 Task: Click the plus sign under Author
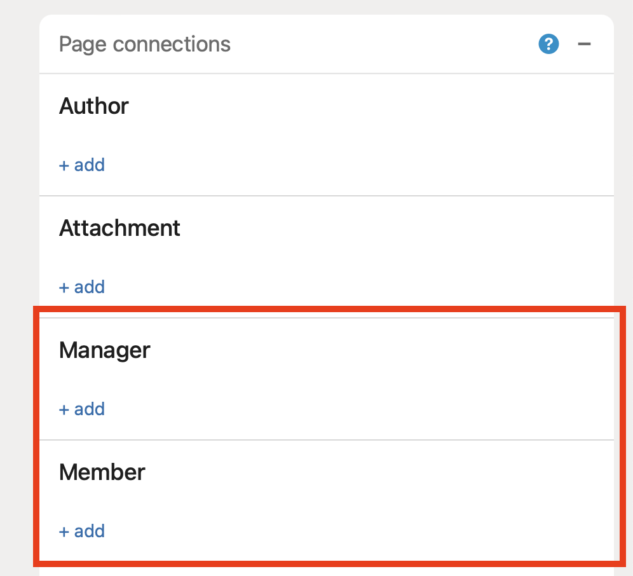click(64, 166)
